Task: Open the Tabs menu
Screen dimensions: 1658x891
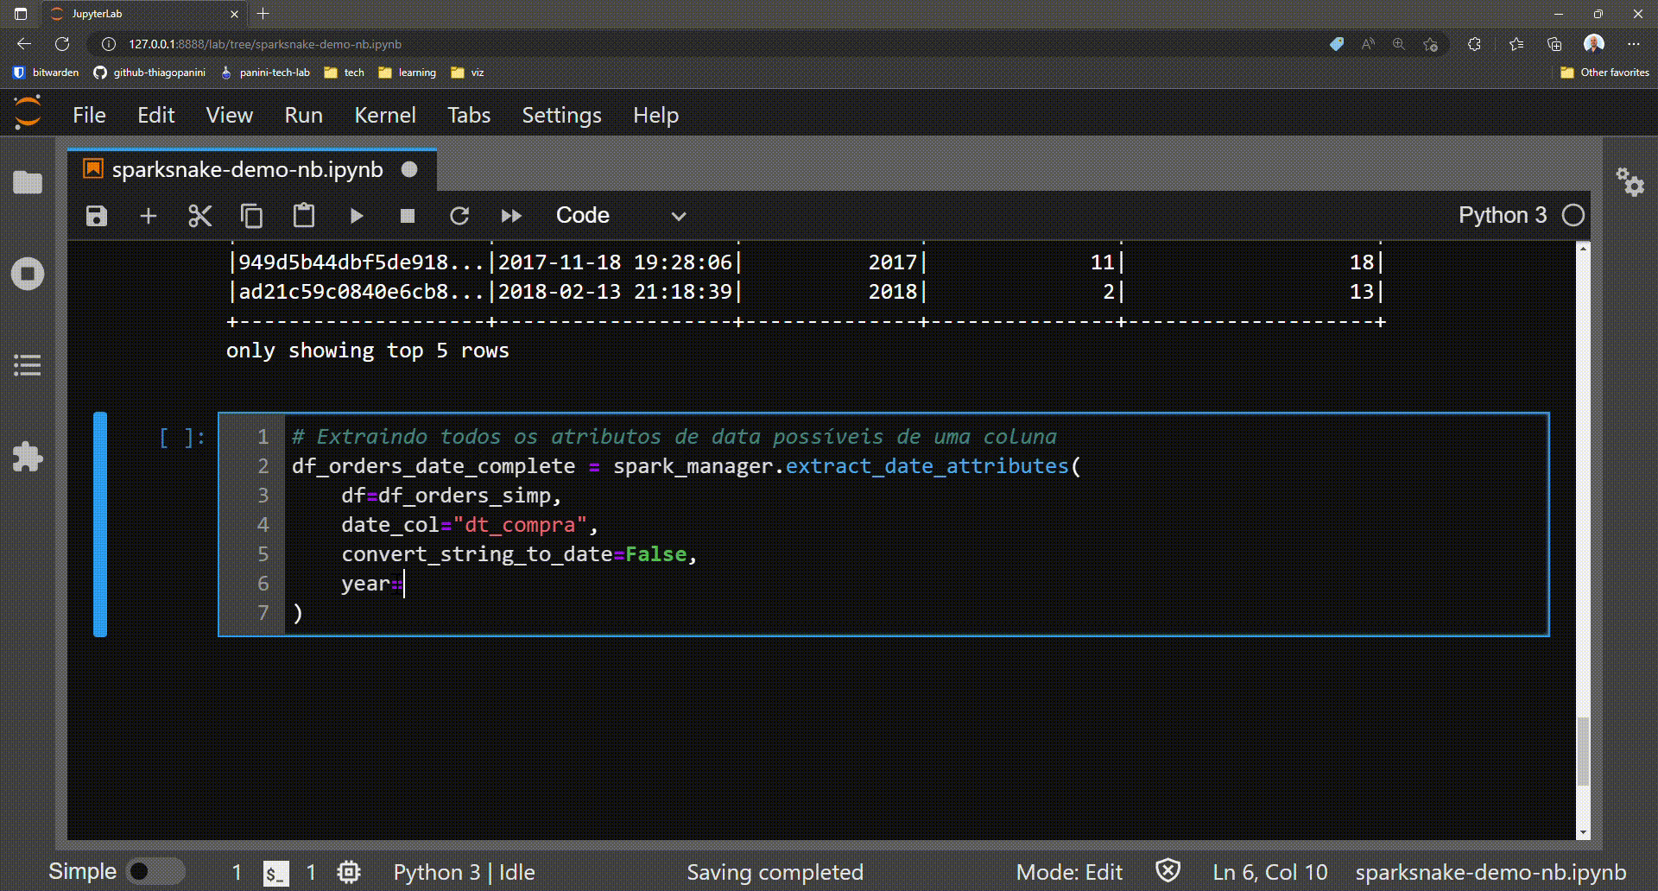Action: tap(469, 115)
